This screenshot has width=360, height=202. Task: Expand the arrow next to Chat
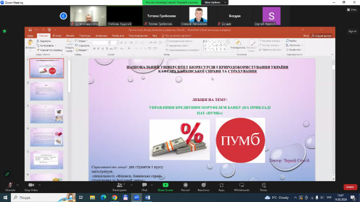[152, 185]
